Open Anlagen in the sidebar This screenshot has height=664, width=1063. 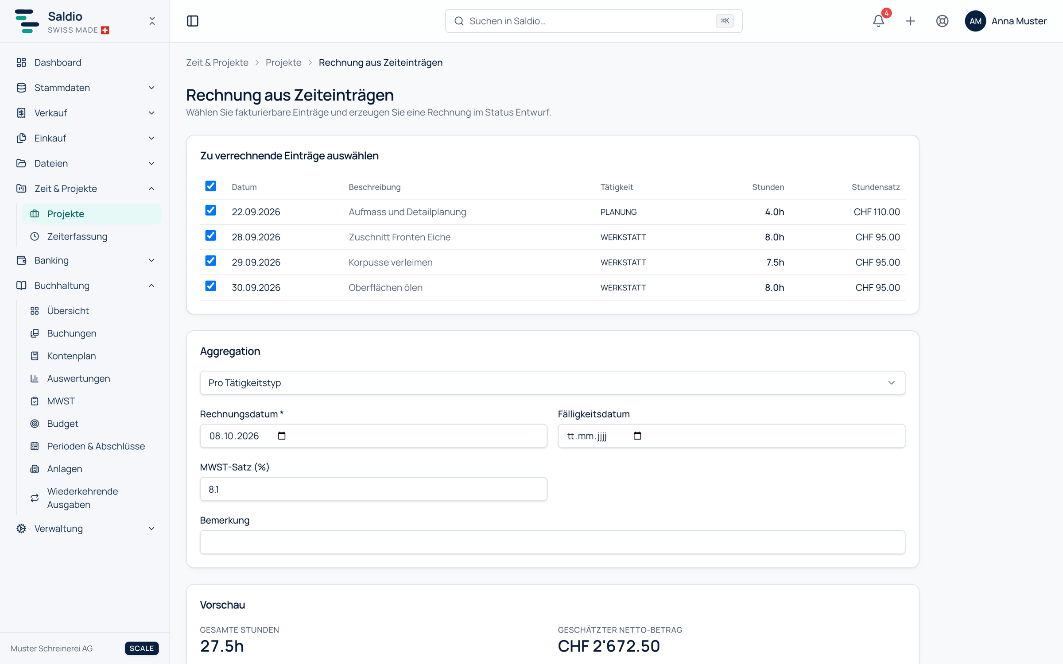point(92,469)
